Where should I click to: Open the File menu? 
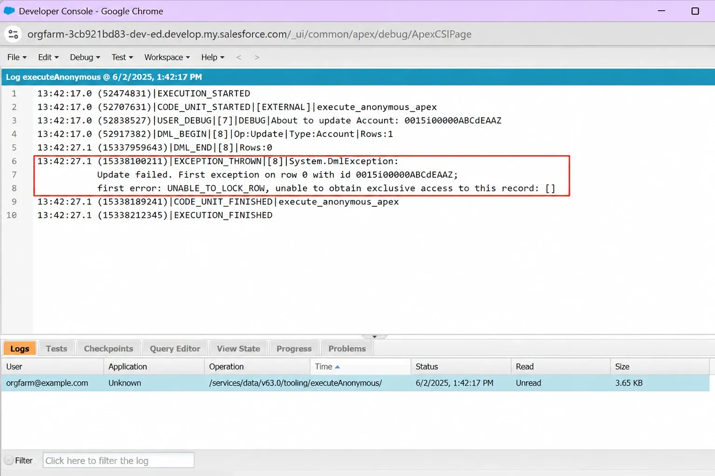[x=17, y=57]
